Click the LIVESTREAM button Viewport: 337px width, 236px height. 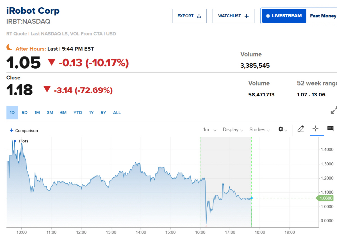(x=284, y=16)
